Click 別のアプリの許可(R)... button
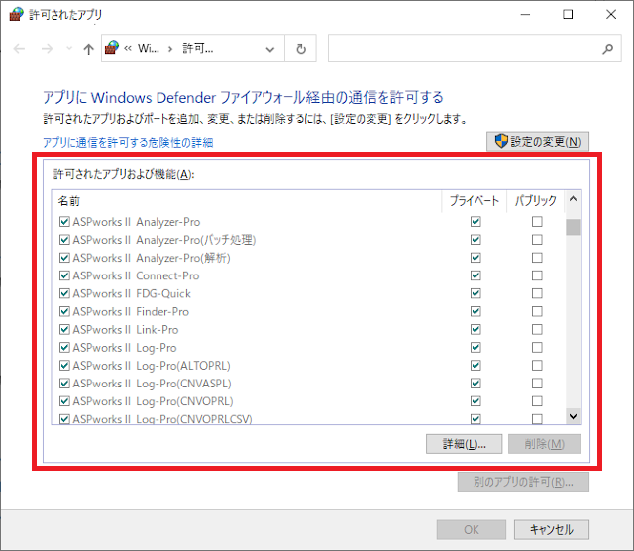This screenshot has width=634, height=551. (x=523, y=482)
